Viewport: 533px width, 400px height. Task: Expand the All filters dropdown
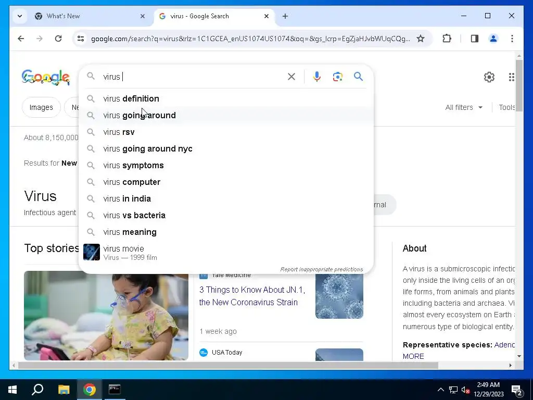coord(464,107)
